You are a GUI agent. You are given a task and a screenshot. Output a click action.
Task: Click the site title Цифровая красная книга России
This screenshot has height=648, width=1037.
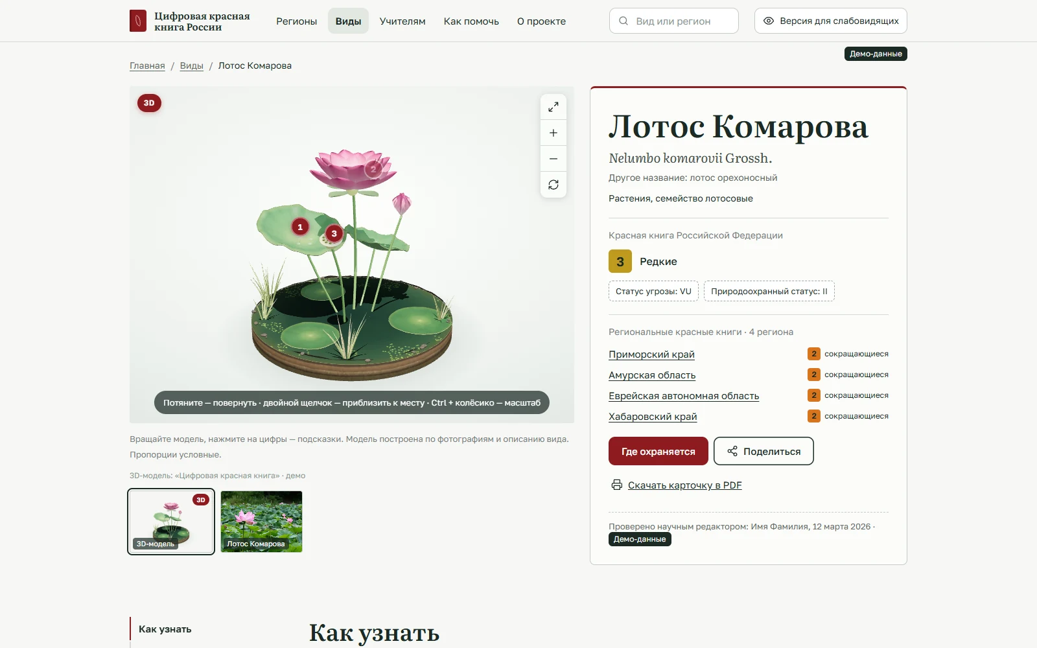(202, 21)
